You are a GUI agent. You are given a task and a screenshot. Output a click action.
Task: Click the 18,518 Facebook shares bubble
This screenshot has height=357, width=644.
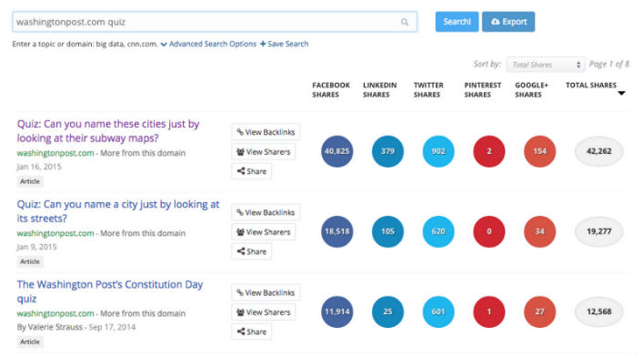337,231
